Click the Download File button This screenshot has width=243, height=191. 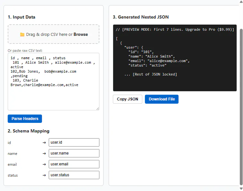162,99
